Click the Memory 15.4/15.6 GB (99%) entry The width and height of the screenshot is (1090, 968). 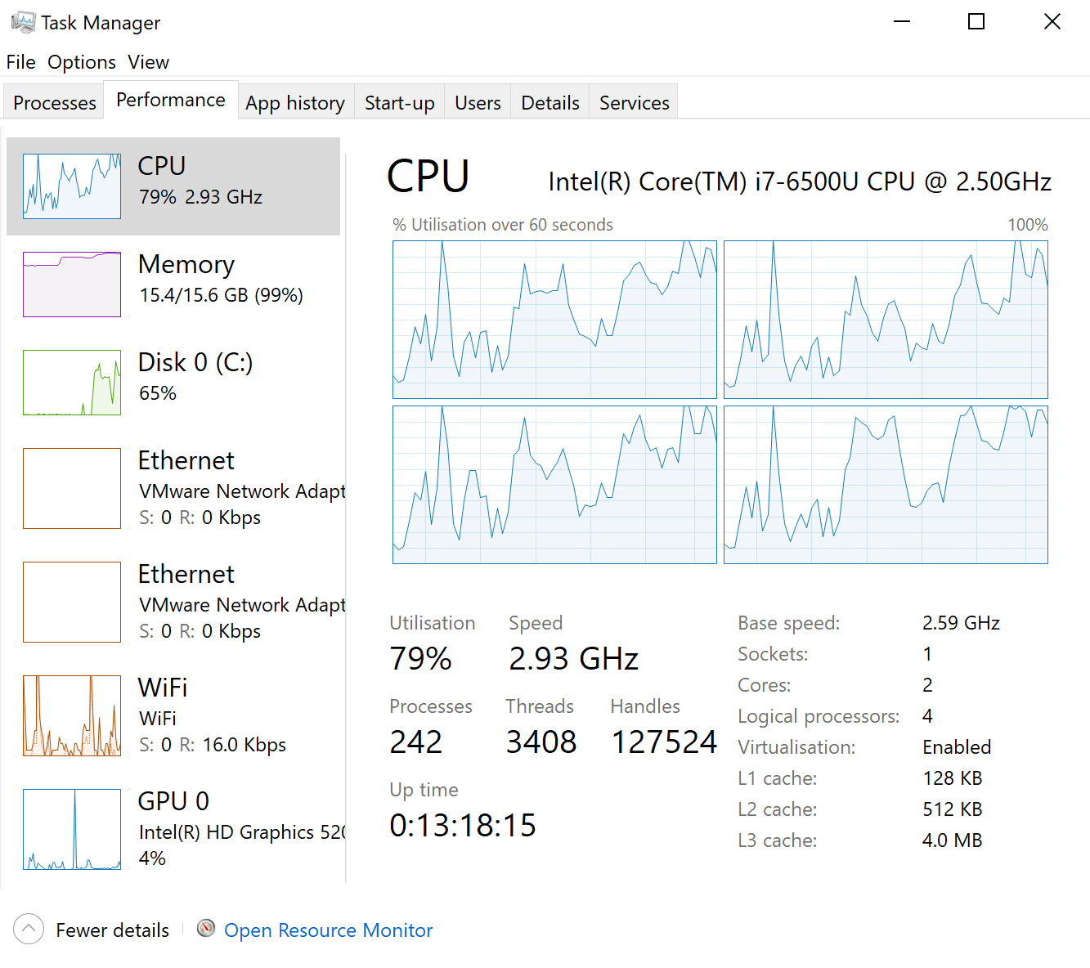pyautogui.click(x=173, y=285)
